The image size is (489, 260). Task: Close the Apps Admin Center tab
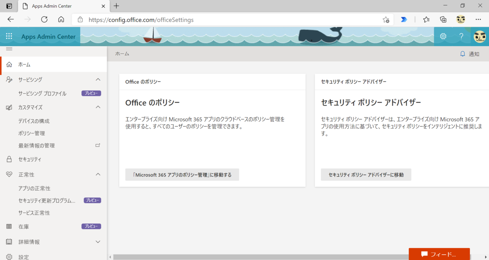tap(104, 6)
